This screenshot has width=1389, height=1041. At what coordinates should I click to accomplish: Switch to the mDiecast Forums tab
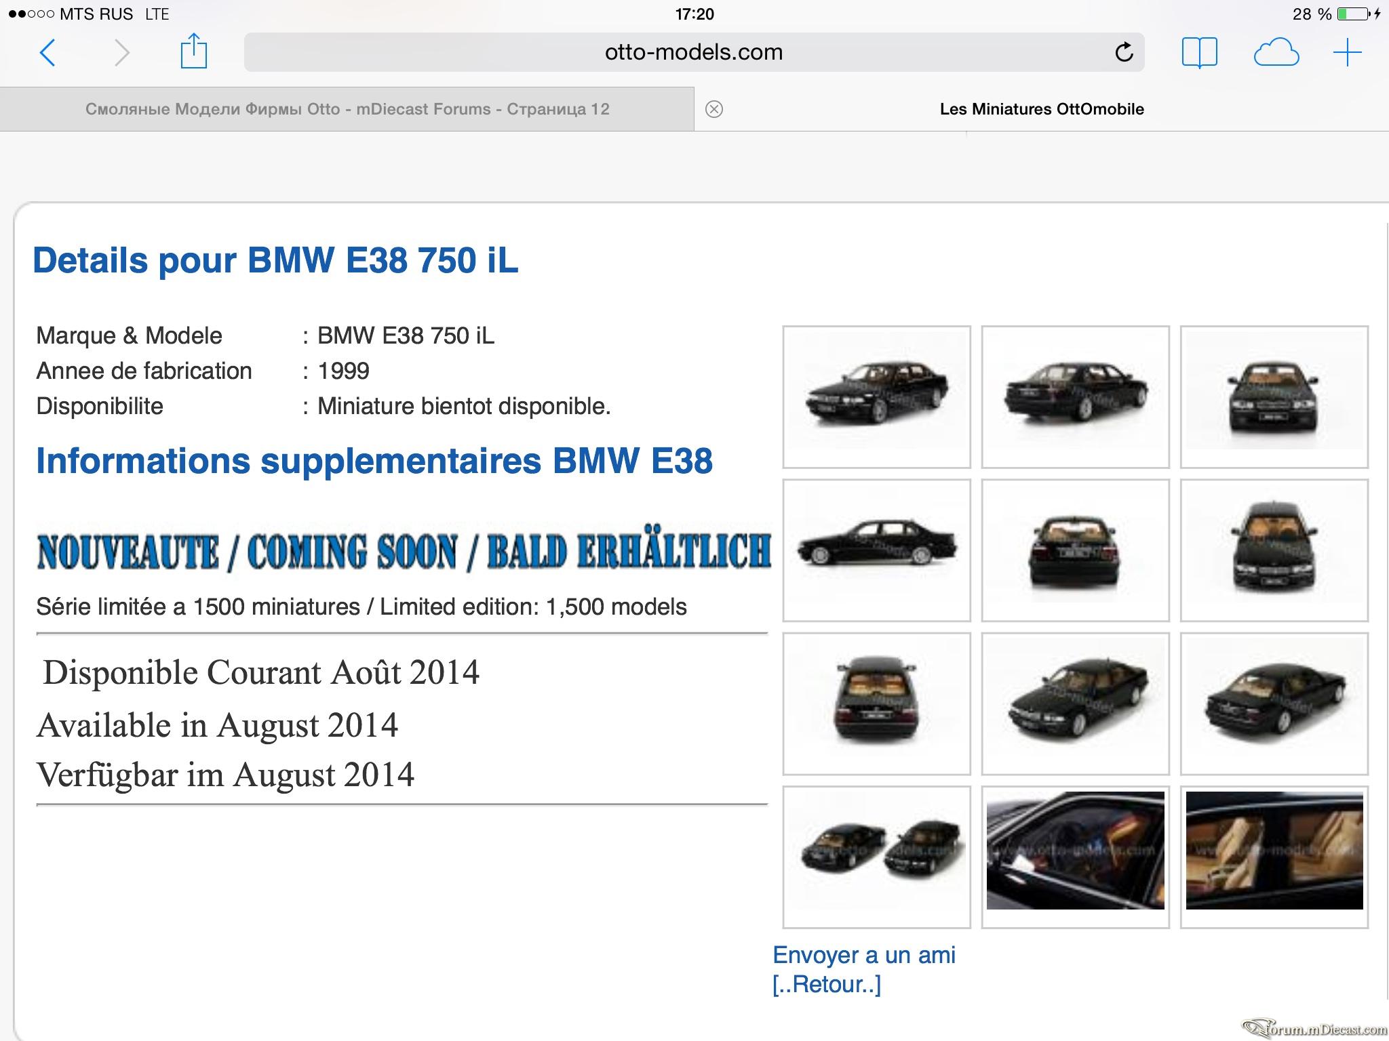347,109
